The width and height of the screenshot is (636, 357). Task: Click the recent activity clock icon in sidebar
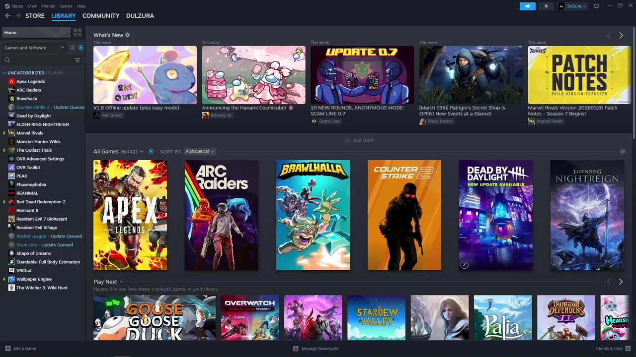[72, 48]
